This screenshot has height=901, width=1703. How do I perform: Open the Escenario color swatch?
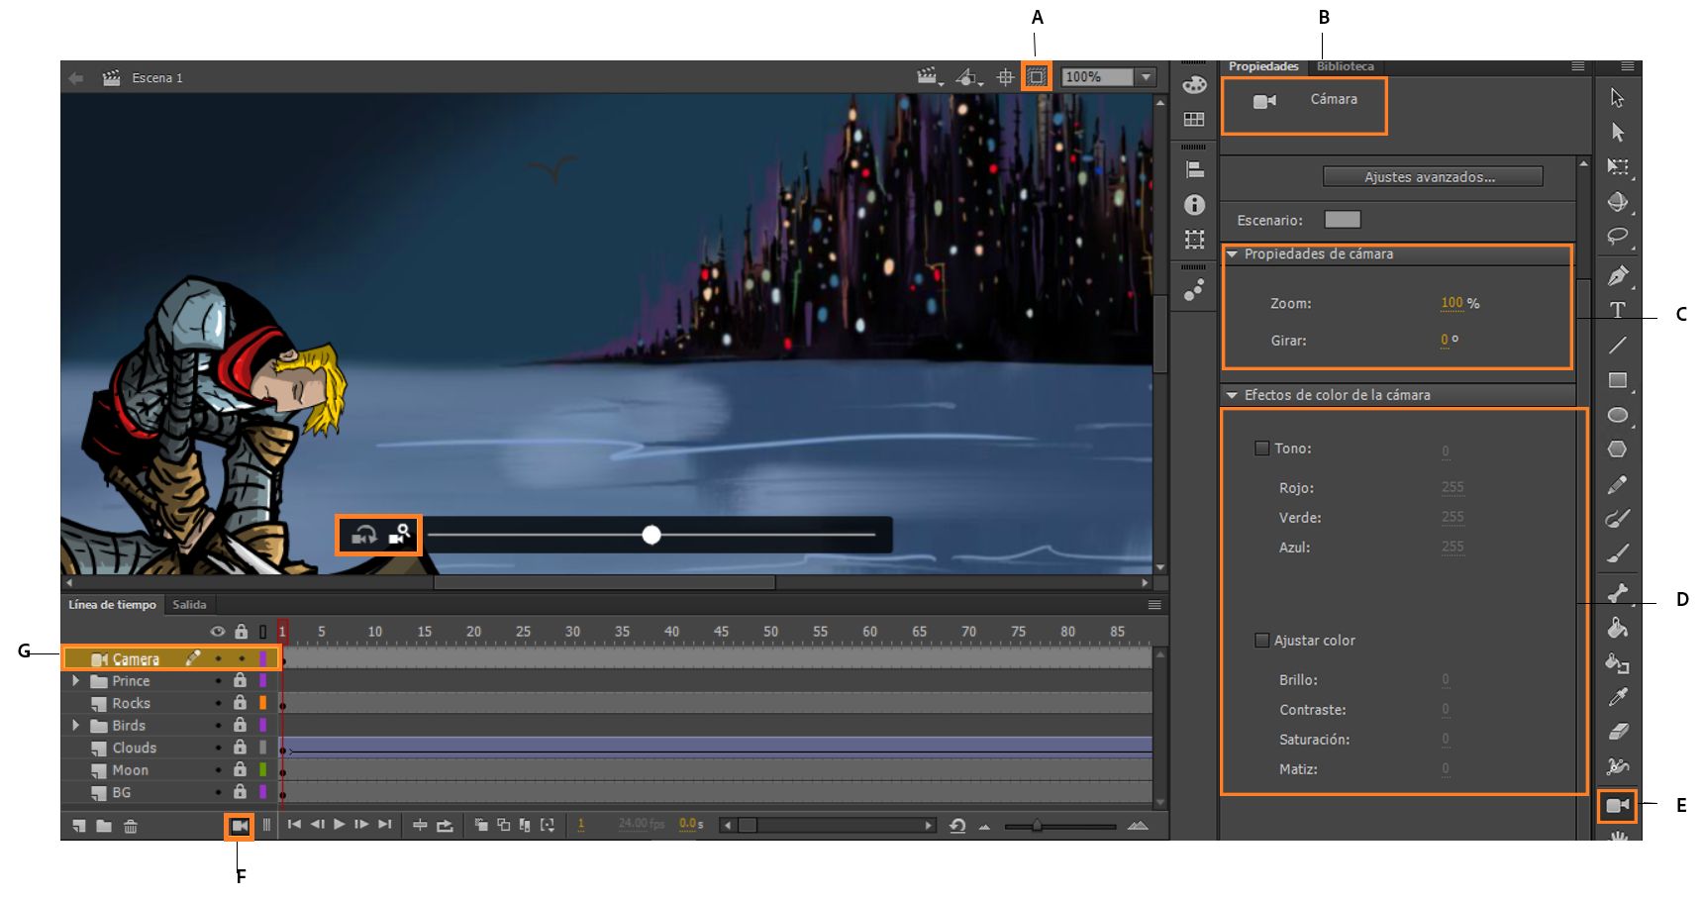[x=1342, y=220]
